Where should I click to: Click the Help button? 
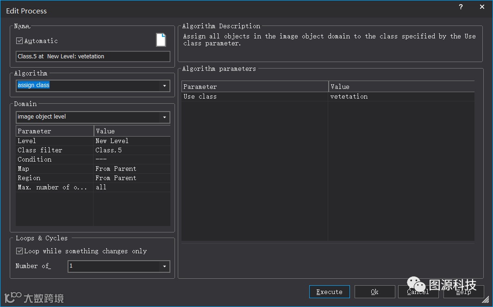coord(463,292)
